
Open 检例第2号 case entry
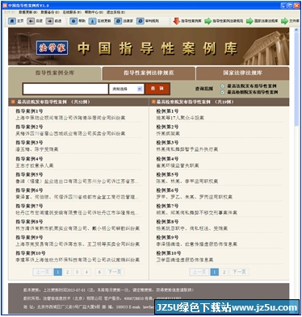coord(220,131)
